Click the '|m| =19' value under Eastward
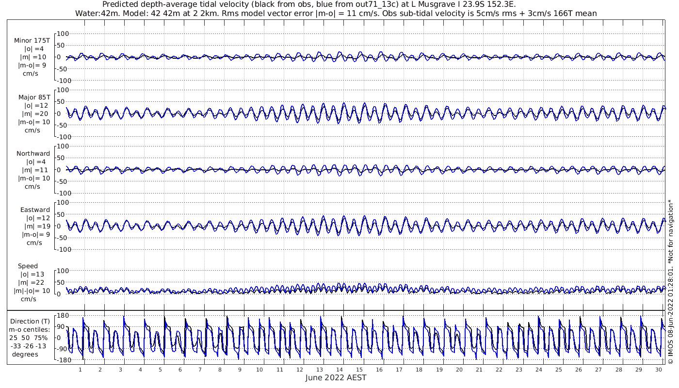 [34, 226]
